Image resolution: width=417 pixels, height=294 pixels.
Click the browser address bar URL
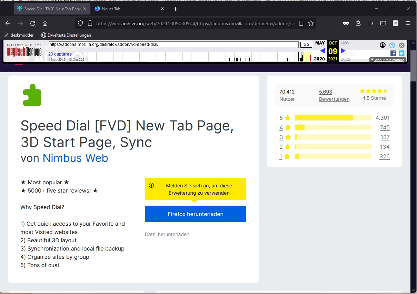[x=195, y=23]
